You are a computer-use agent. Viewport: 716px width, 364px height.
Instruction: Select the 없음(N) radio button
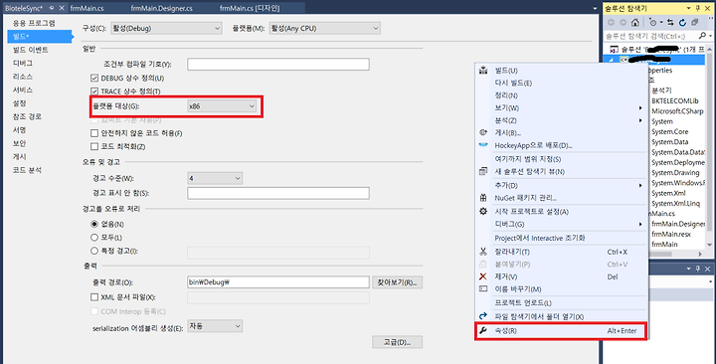coord(94,224)
